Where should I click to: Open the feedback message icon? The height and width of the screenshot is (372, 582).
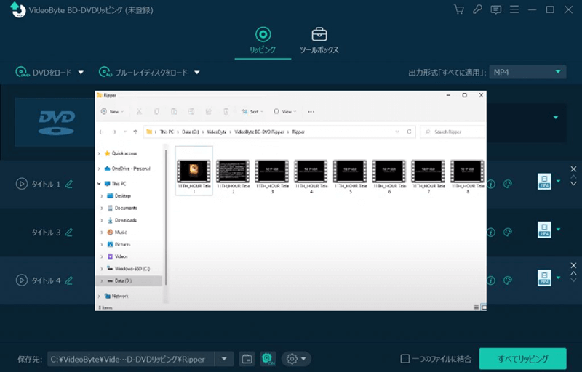(496, 9)
